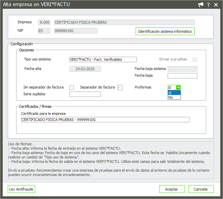Open the Ley Antifraude button
The width and height of the screenshot is (223, 199).
pos(21,189)
